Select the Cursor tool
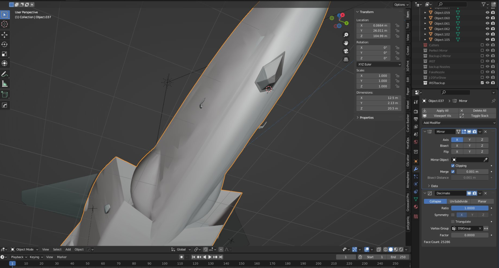Viewport: 499px width, 268px height. [5, 24]
